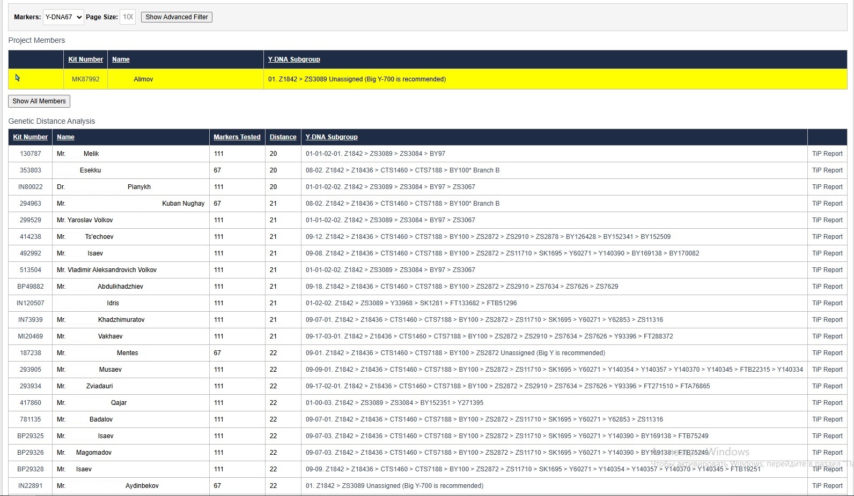The height and width of the screenshot is (496, 854).
Task: Sort distance table by Y-DNA Subgroup
Action: pos(332,137)
